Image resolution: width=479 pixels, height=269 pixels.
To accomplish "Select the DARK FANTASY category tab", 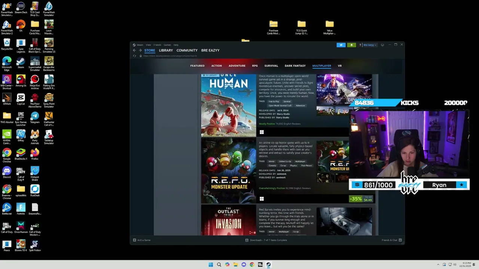I will click(x=295, y=66).
